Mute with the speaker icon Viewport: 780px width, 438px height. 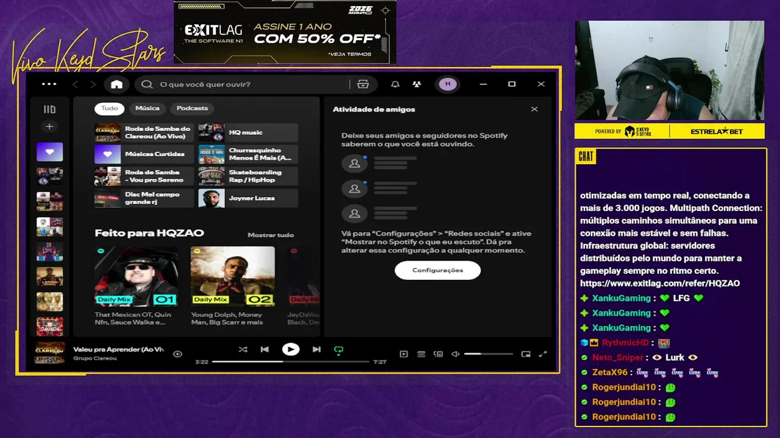click(455, 354)
